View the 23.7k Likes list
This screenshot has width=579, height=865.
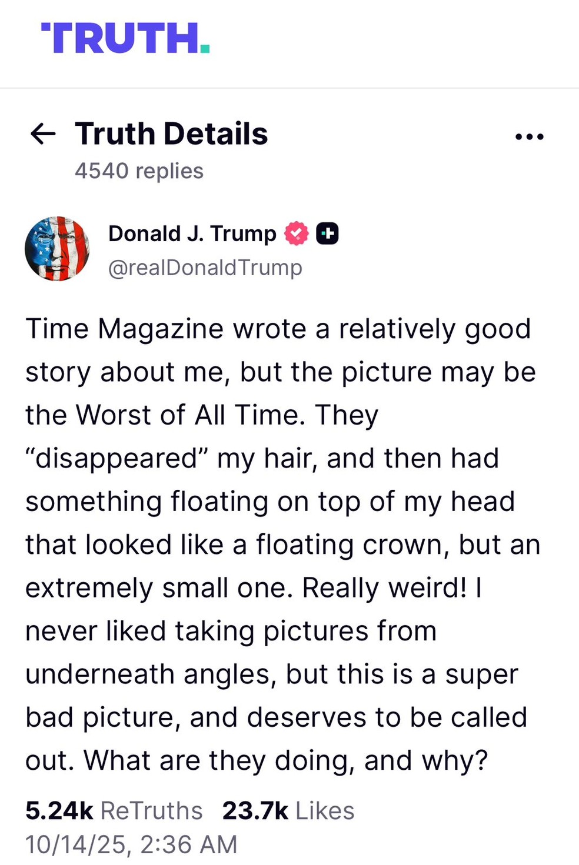(x=288, y=810)
